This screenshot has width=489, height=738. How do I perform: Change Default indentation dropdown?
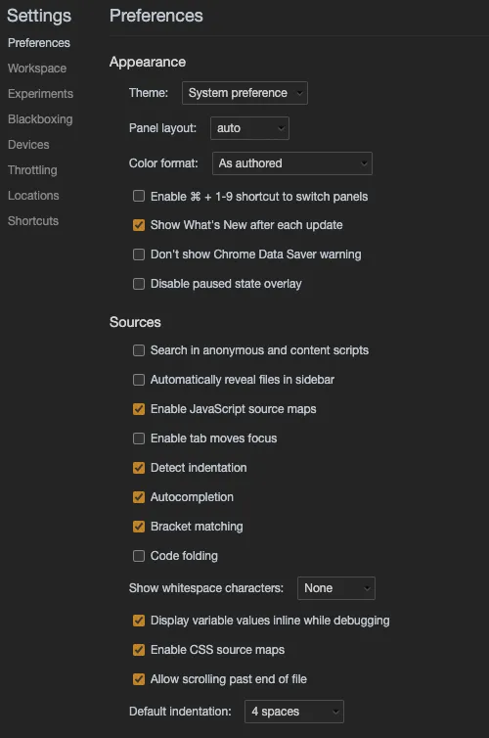point(293,712)
